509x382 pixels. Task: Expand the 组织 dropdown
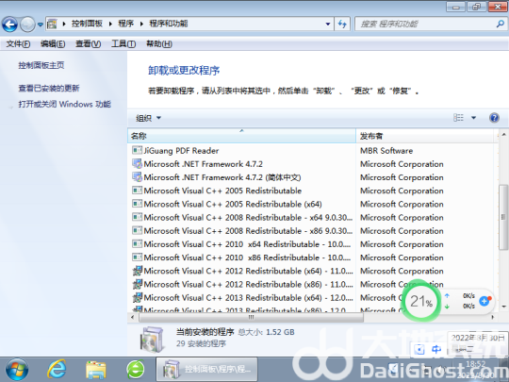point(148,118)
